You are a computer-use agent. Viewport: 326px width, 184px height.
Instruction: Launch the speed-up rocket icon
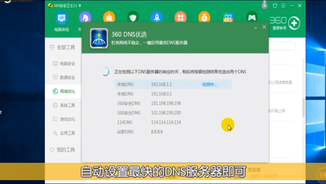point(157,17)
